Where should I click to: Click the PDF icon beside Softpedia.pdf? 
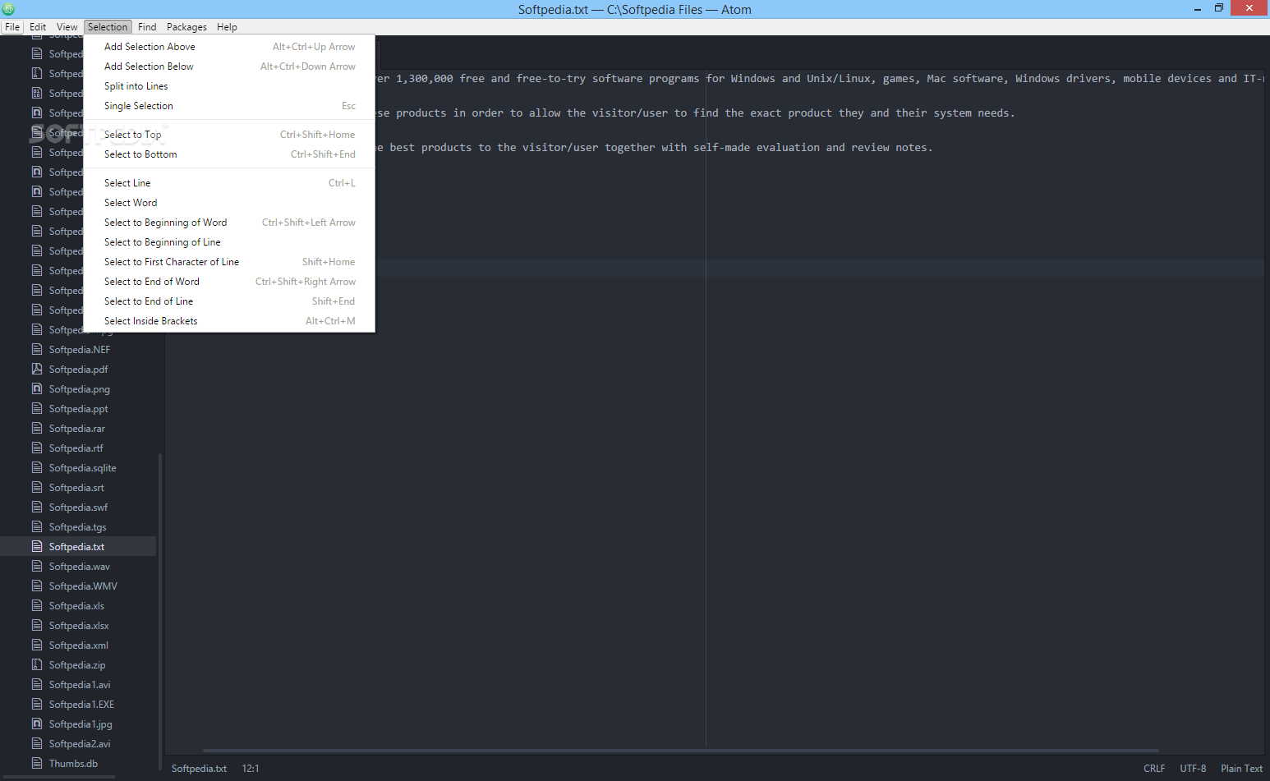coord(37,369)
